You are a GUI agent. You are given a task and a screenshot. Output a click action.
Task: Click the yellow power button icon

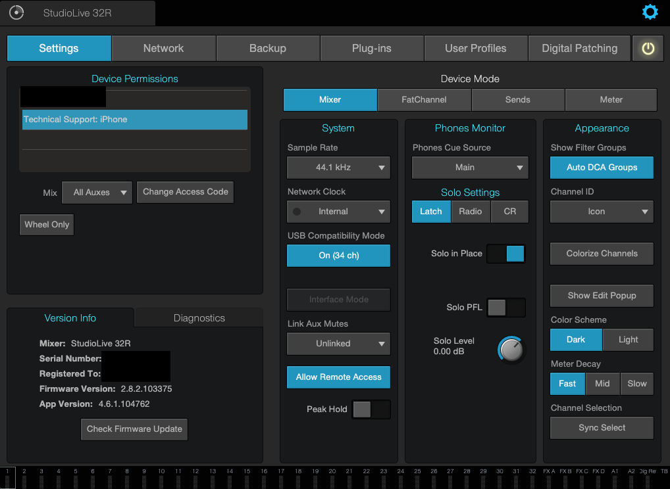(648, 48)
